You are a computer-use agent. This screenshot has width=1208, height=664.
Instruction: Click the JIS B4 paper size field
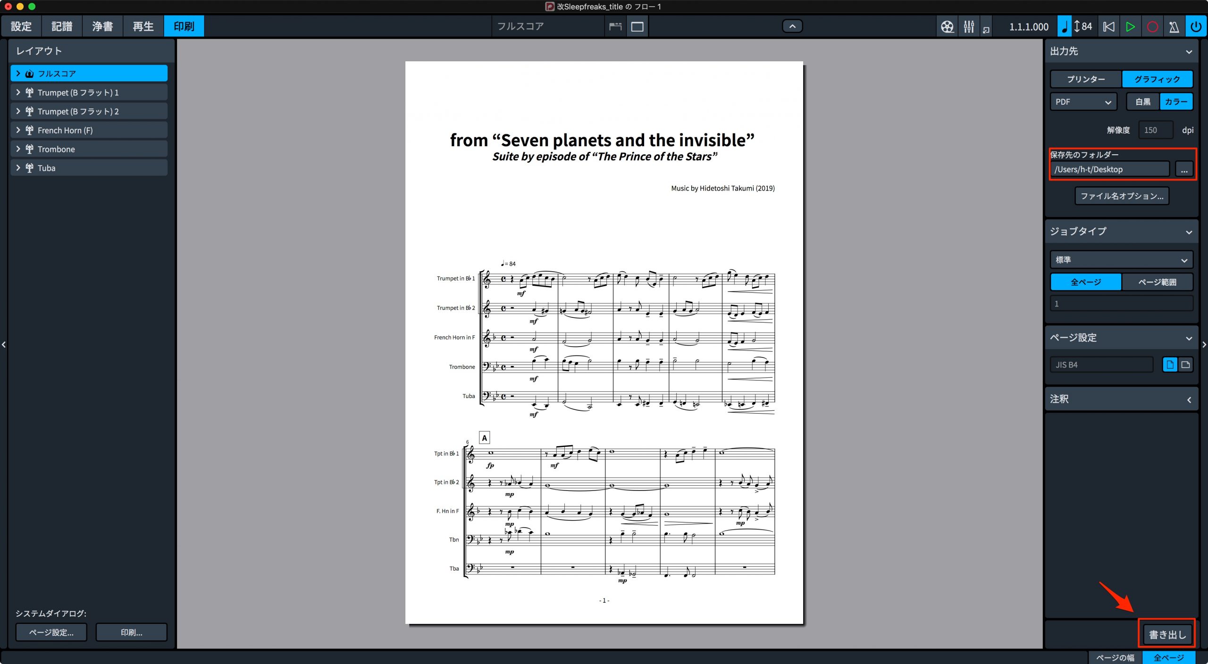coord(1101,365)
